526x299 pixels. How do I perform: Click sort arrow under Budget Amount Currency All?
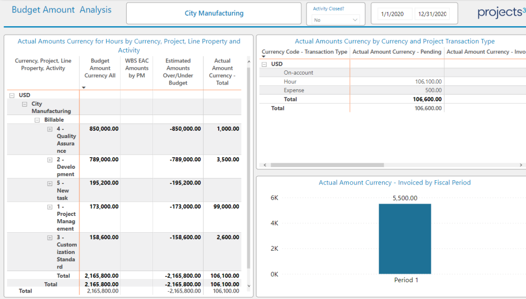(x=84, y=88)
